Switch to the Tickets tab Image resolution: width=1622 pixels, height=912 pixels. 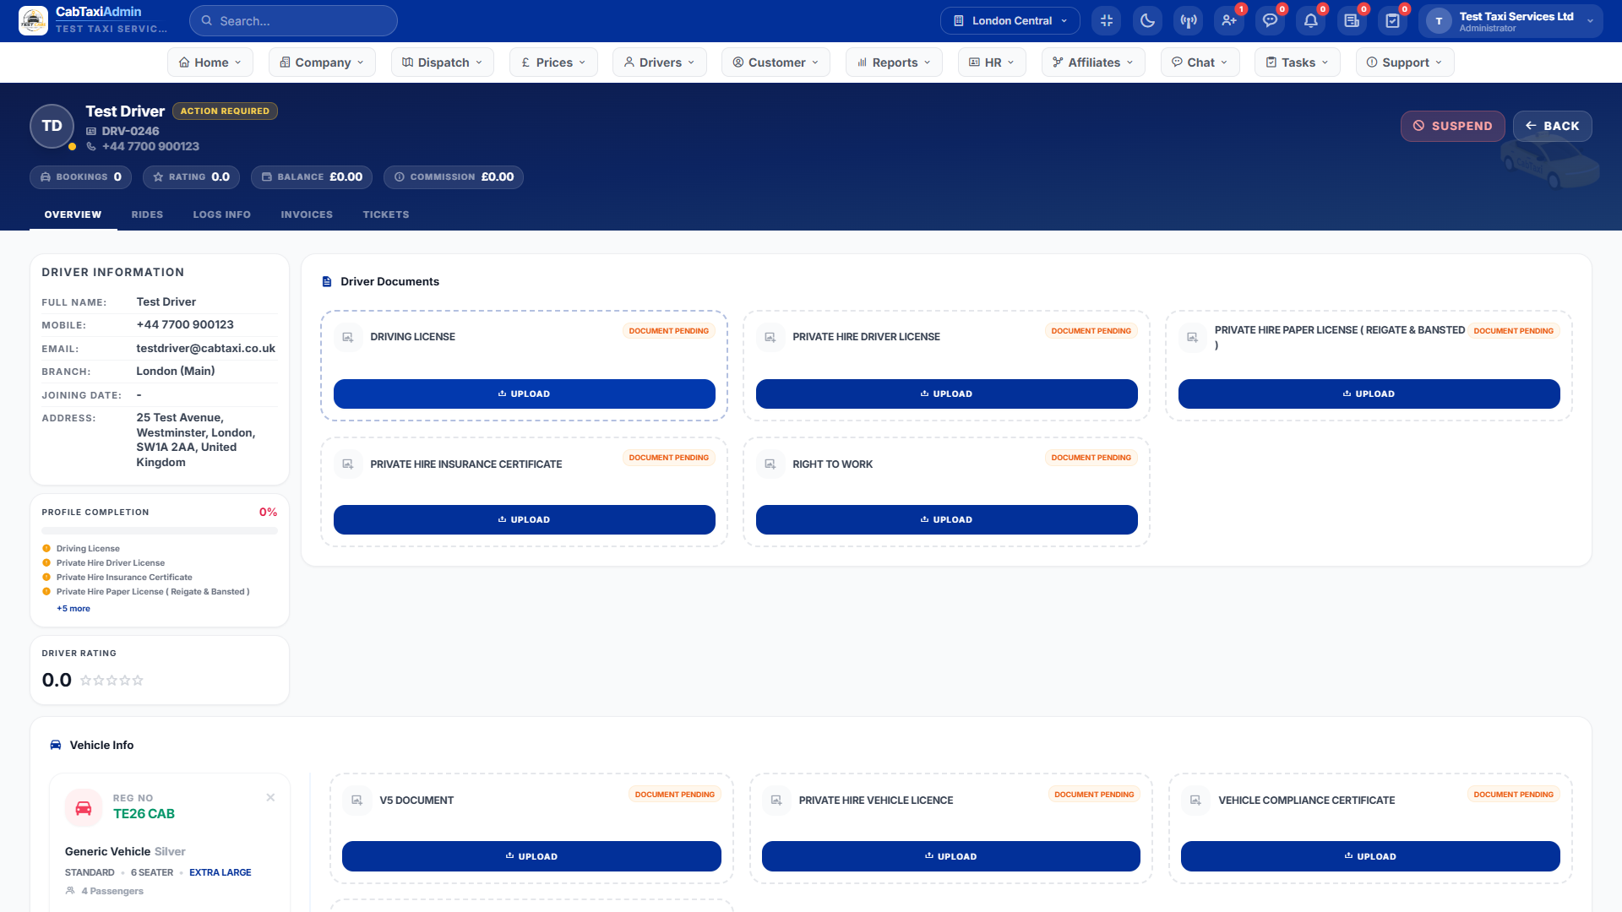386,214
